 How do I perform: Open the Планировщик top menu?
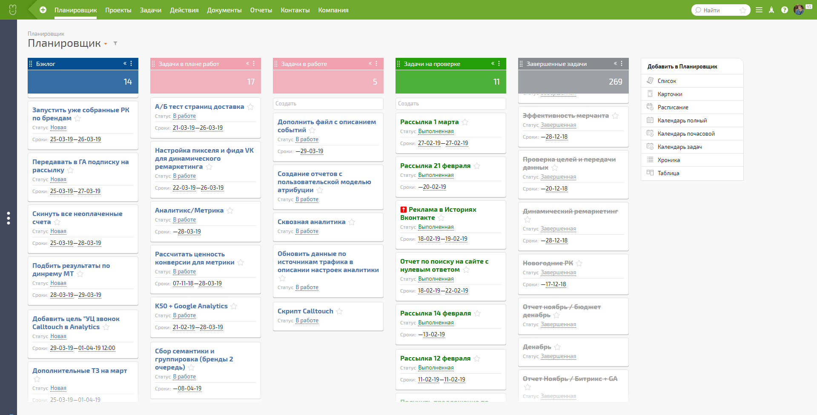click(x=76, y=10)
